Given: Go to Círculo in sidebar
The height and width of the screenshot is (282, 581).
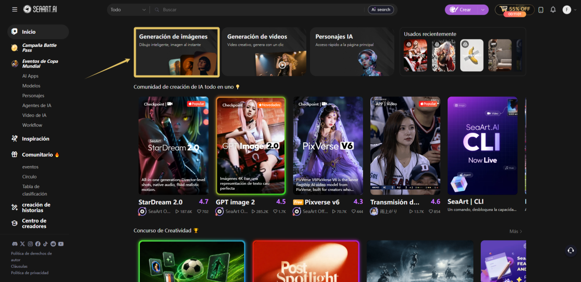Looking at the screenshot, I should click(x=29, y=176).
